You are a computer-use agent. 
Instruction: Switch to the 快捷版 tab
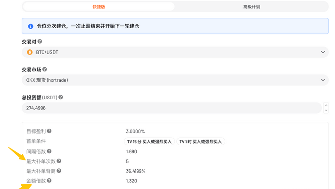pos(98,7)
